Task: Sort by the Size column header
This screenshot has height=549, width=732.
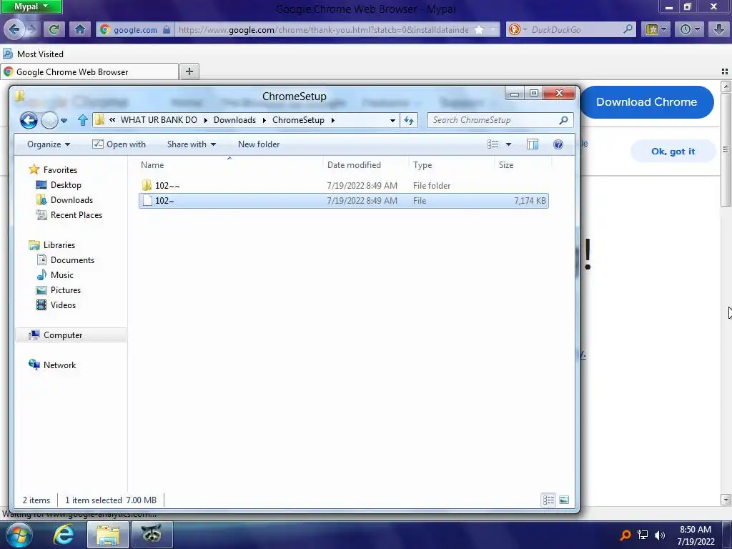Action: point(523,165)
